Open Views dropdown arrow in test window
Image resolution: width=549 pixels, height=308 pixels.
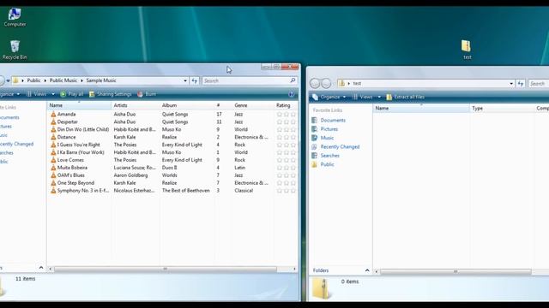[x=379, y=97]
